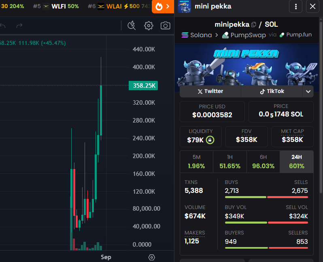Click the undo arrow in chart toolbar
This screenshot has width=323, height=262.
[3, 26]
